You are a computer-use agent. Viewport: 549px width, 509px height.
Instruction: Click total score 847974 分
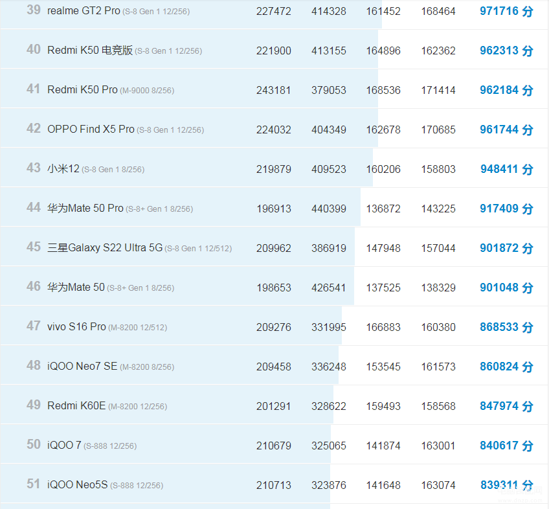pyautogui.click(x=506, y=406)
